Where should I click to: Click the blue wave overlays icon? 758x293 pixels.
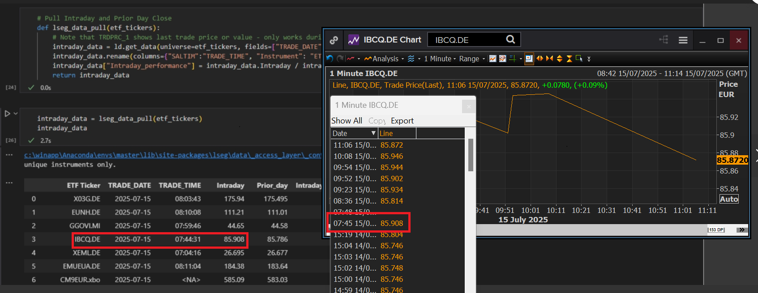411,59
